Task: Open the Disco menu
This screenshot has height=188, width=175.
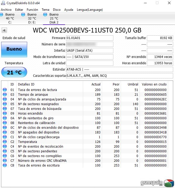Action: click(57, 10)
